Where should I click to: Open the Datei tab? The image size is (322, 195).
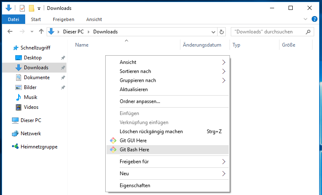click(x=14, y=19)
